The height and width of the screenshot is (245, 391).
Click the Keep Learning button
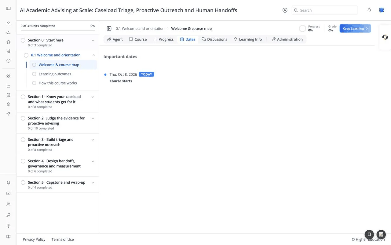click(355, 28)
